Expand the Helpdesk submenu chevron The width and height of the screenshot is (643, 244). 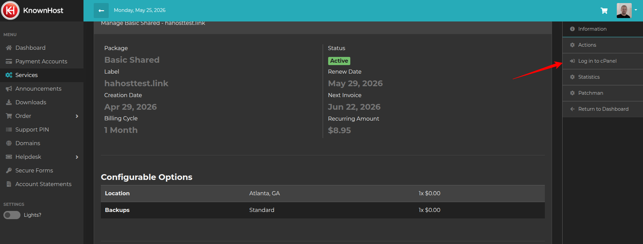pyautogui.click(x=77, y=157)
